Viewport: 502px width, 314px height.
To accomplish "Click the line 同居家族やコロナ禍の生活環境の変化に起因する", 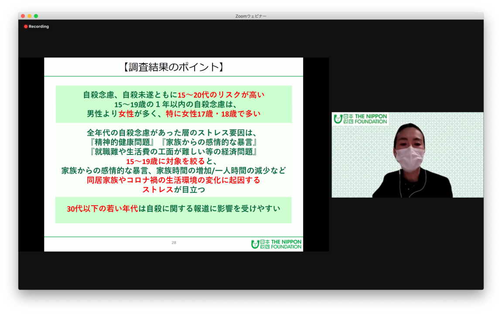I will 174,180.
